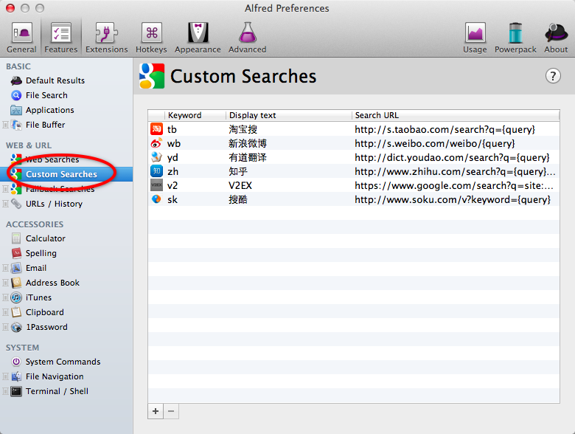Add a new custom search with plus button

pyautogui.click(x=156, y=411)
